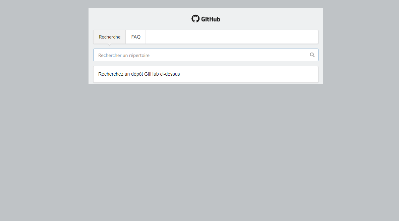
Task: Click the magnifying glass search icon
Action: click(x=312, y=55)
